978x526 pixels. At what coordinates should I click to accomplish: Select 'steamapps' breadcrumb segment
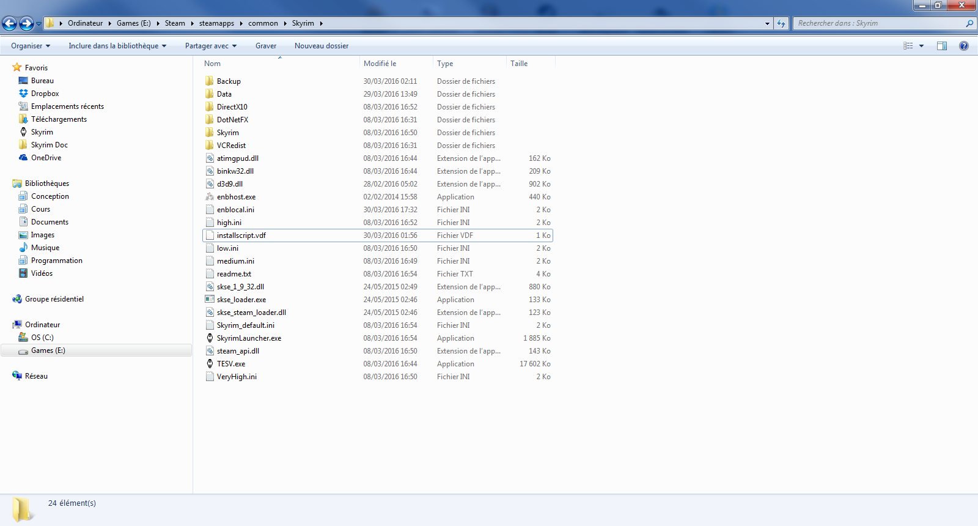coord(216,23)
